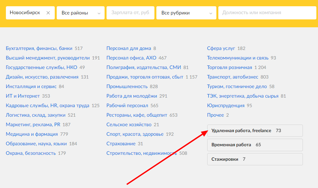Select ТЭК, энергетика, добыча сырья
318x188 pixels.
tap(243, 96)
